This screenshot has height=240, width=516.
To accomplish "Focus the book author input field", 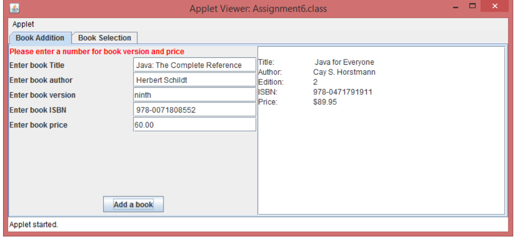I will click(x=195, y=80).
